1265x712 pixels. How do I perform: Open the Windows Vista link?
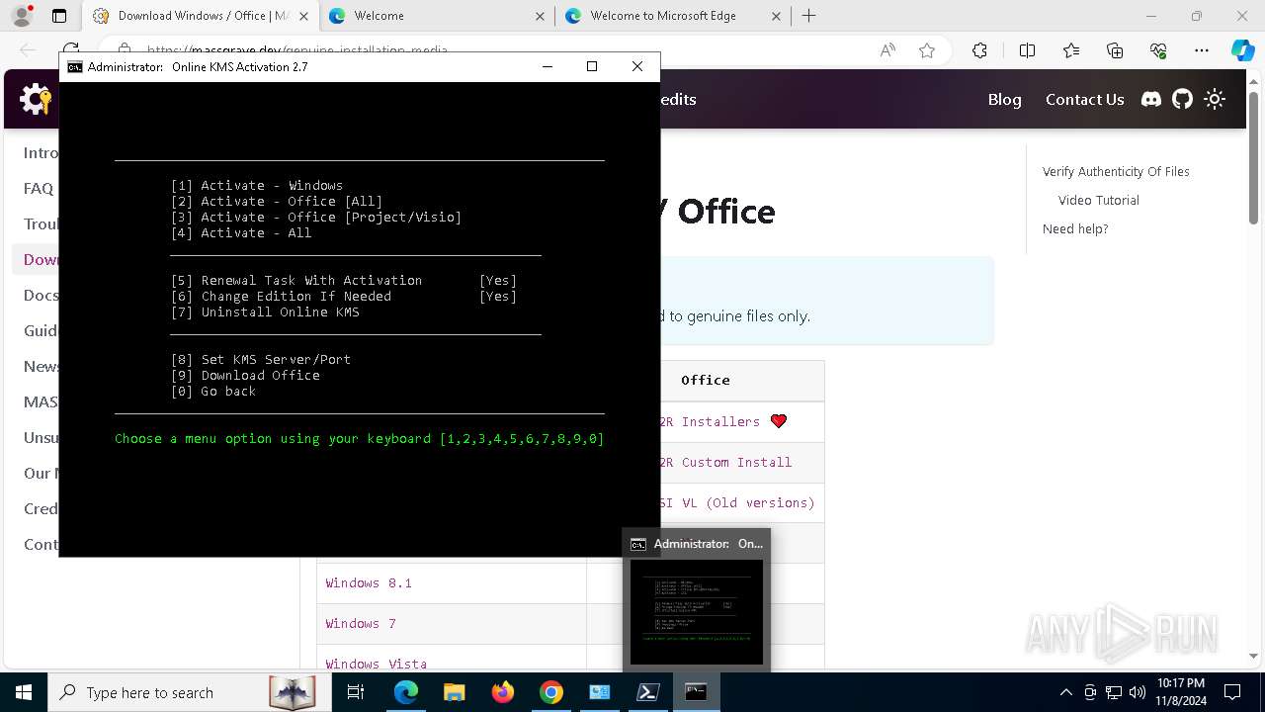(x=377, y=664)
